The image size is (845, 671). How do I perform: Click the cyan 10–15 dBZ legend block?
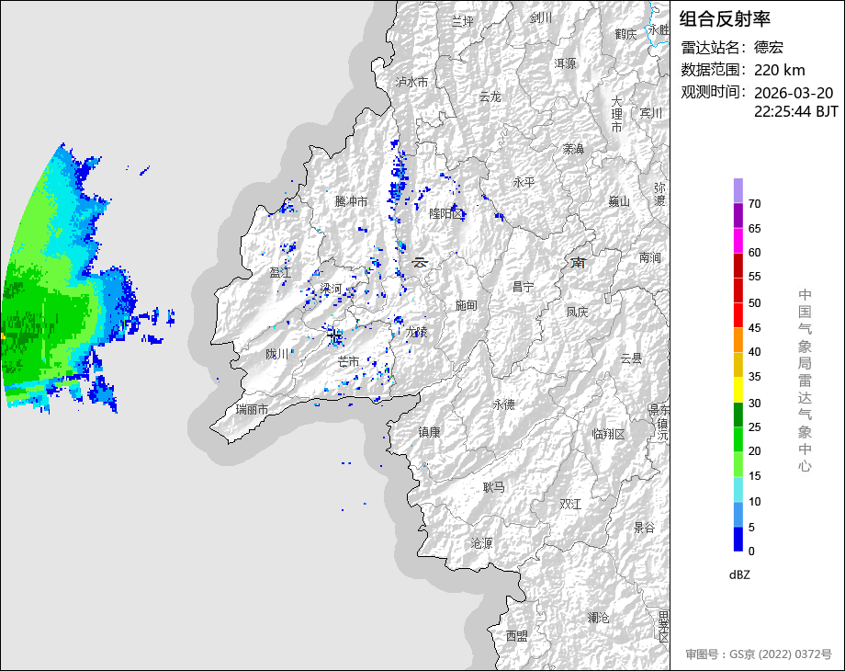point(738,489)
